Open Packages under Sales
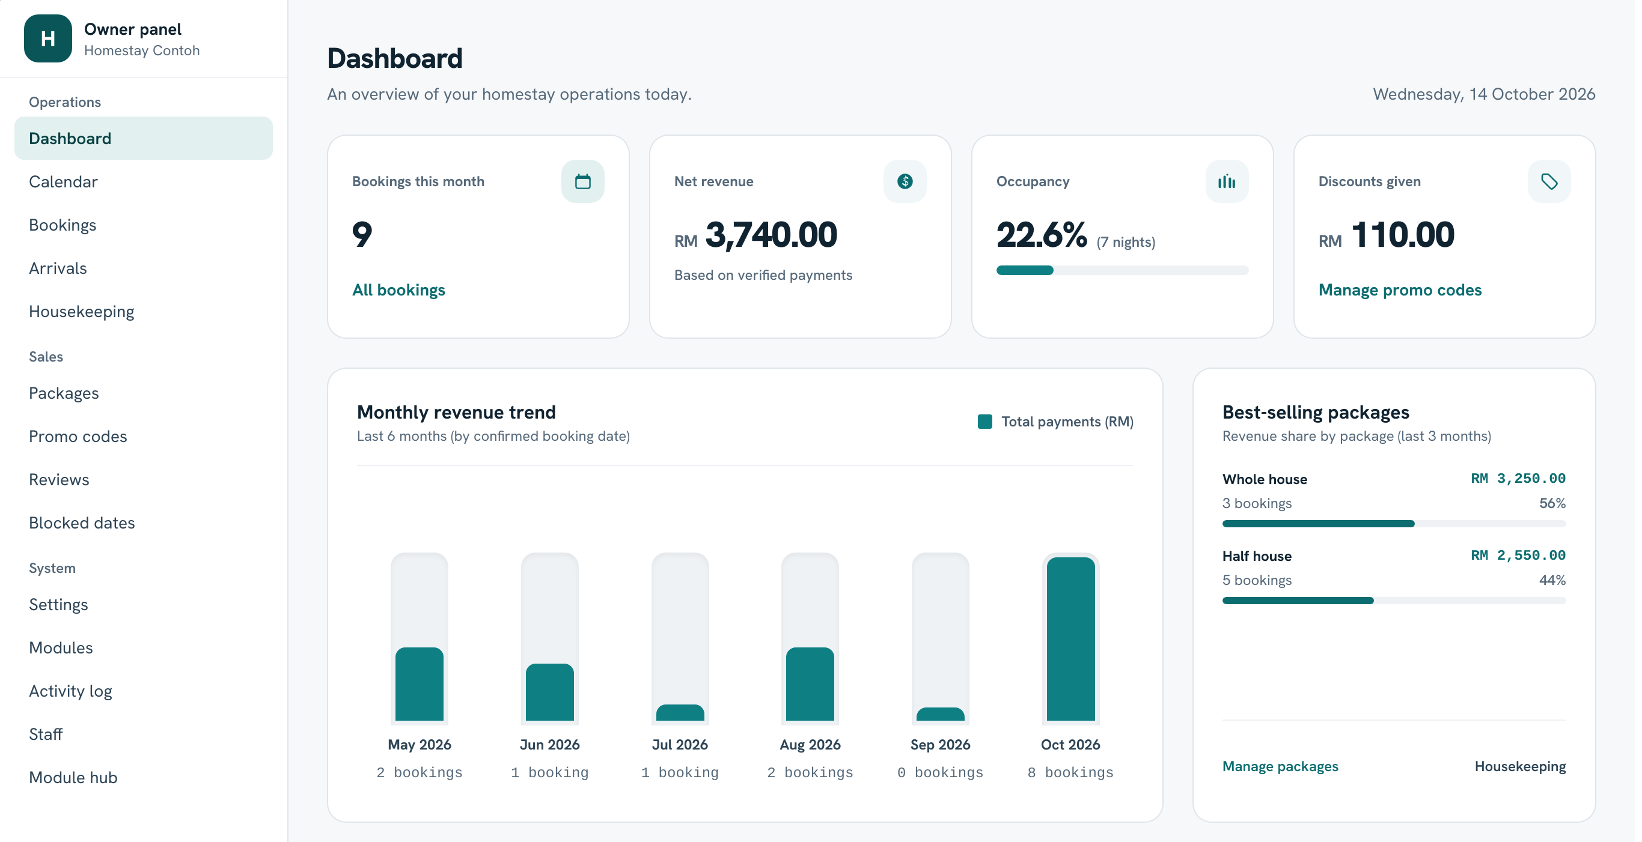This screenshot has width=1642, height=842. tap(144, 393)
